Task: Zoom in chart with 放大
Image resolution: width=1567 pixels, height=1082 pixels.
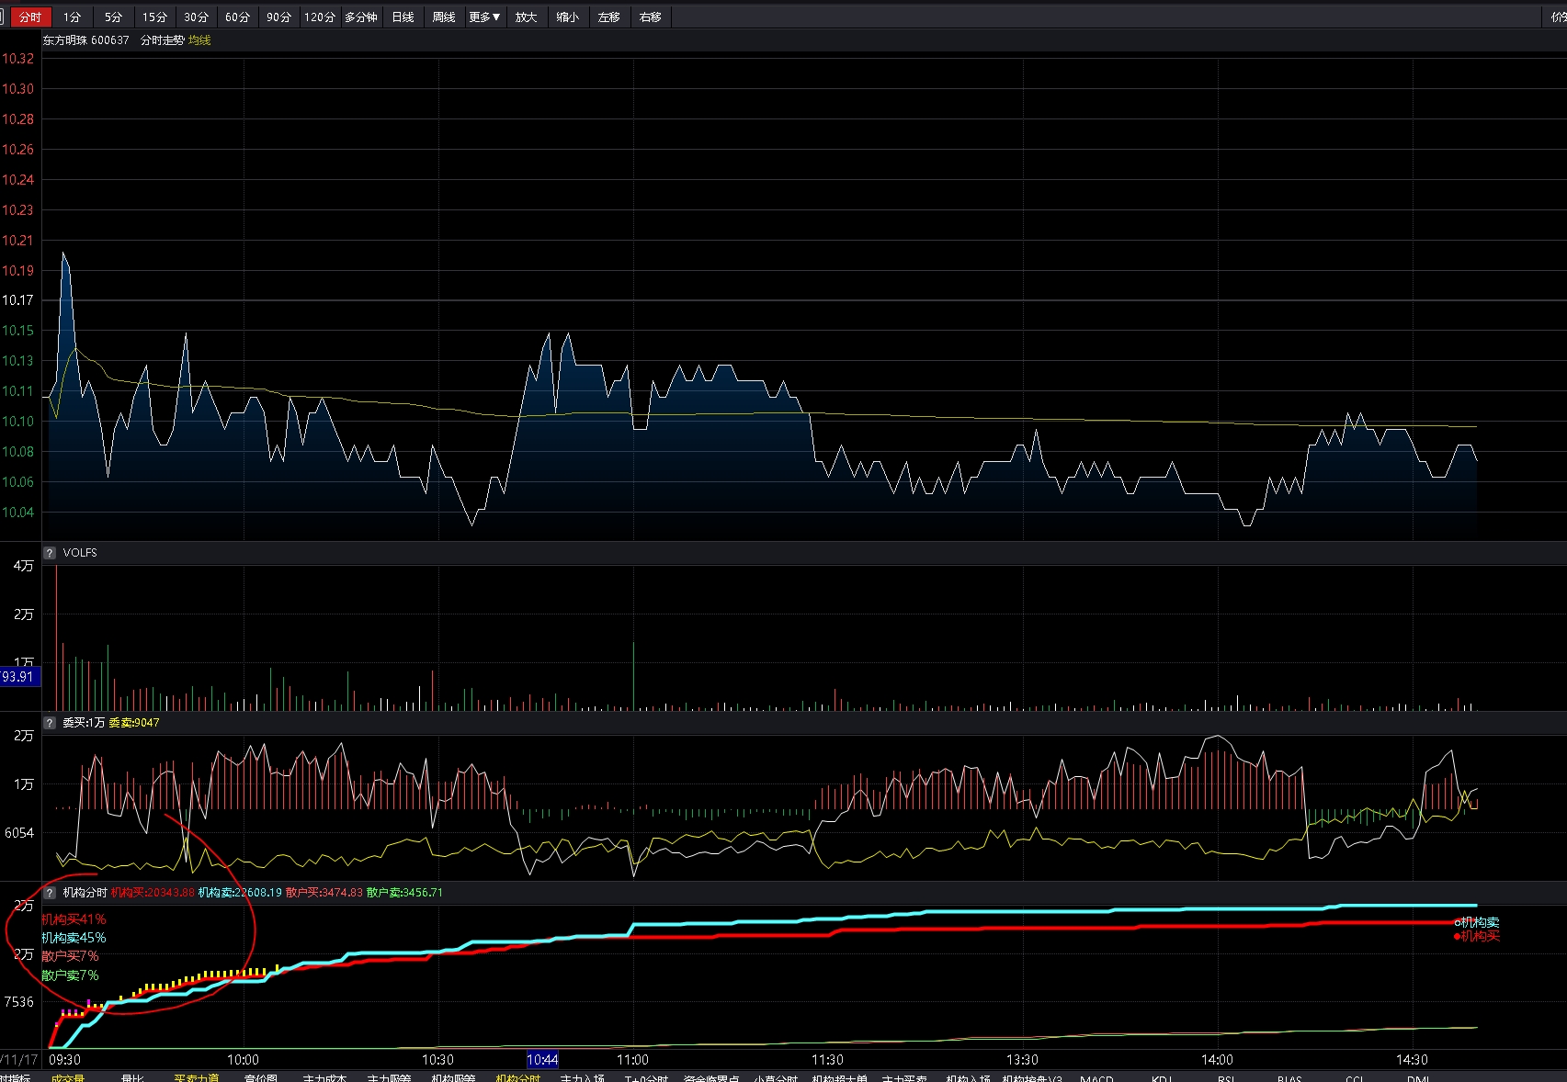Action: pos(526,17)
